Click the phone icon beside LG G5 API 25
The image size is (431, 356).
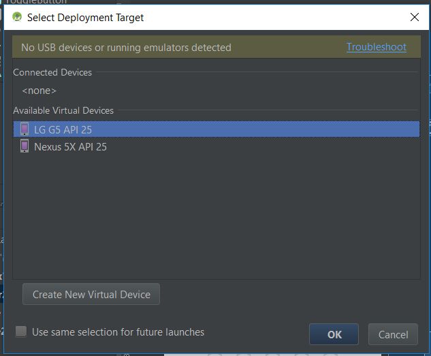(25, 129)
